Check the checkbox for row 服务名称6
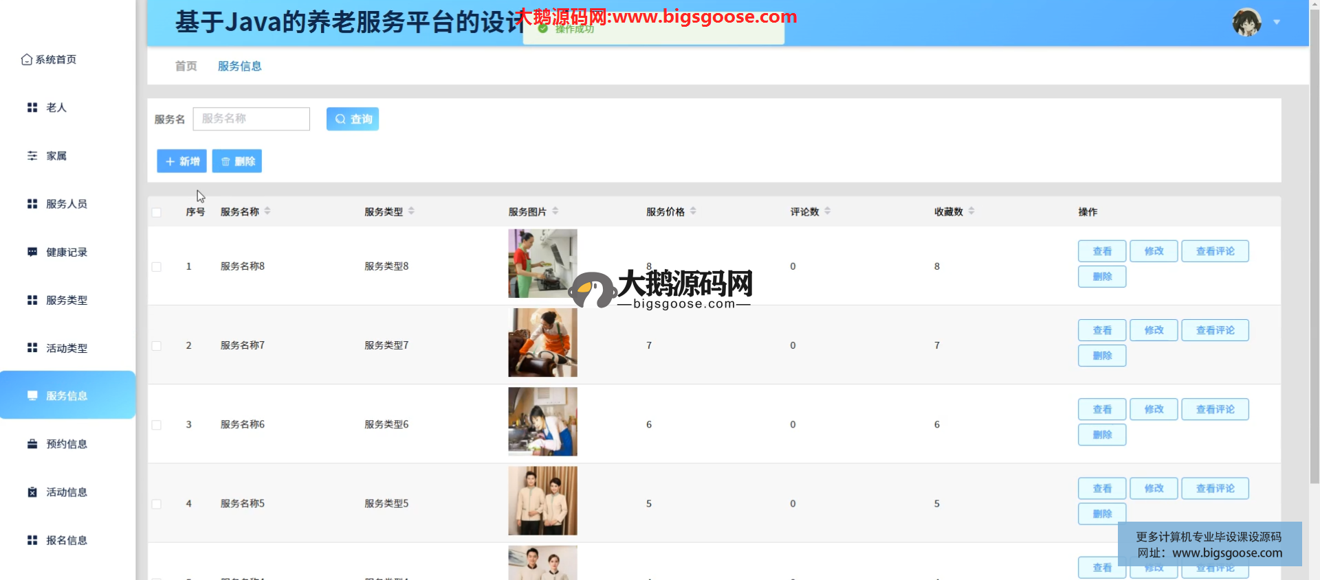1320x580 pixels. pyautogui.click(x=157, y=425)
